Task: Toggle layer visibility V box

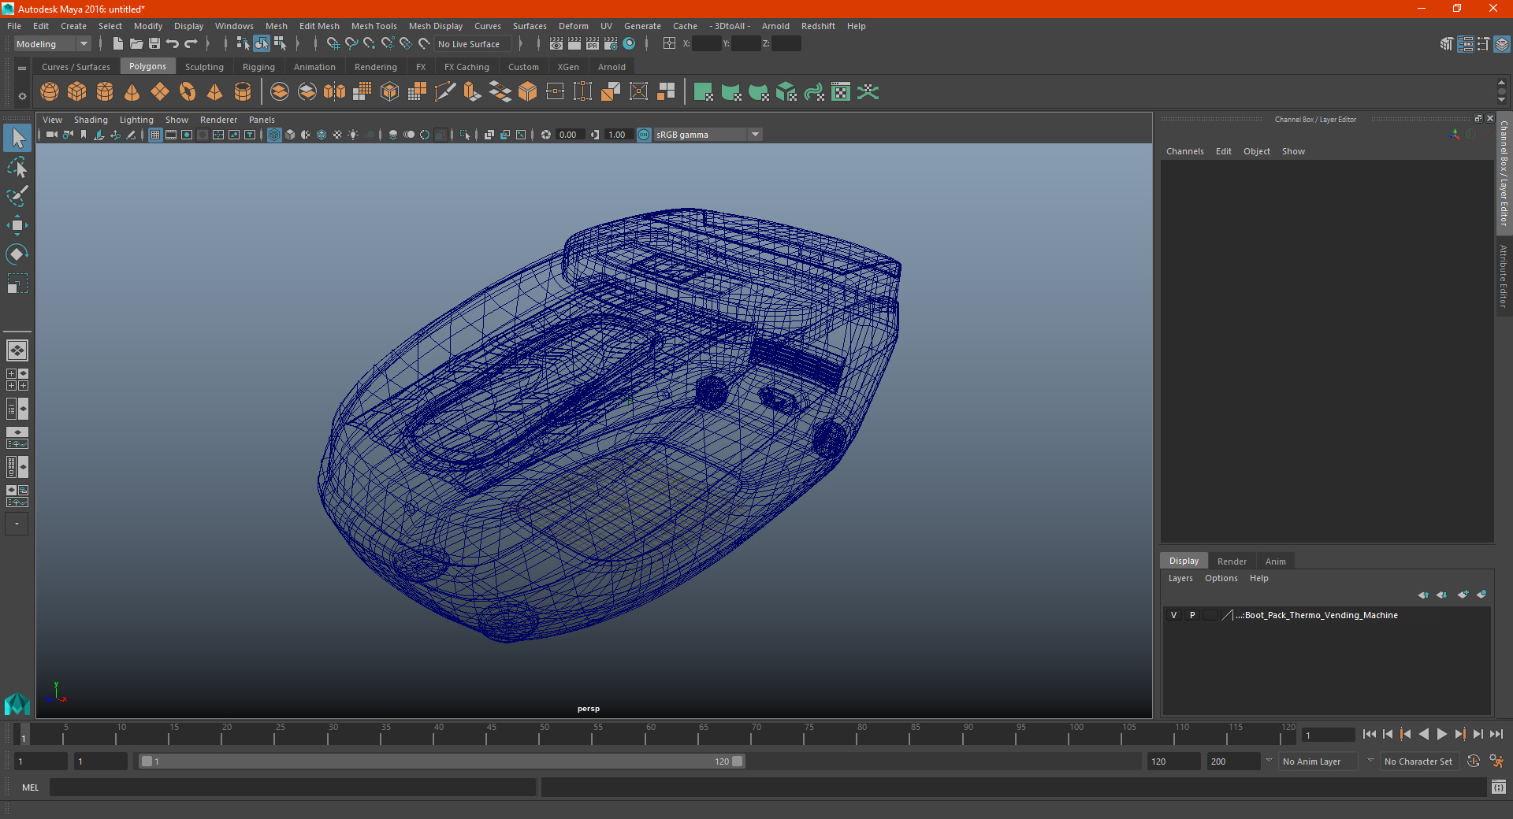Action: click(1173, 616)
